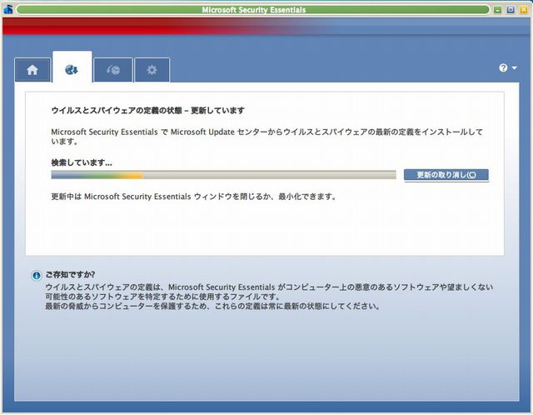Click the blue info icon beside ご存知ですか?

coord(36,276)
